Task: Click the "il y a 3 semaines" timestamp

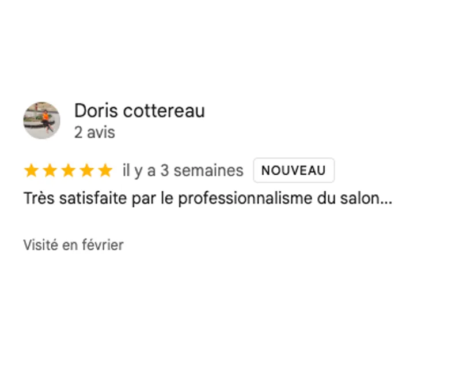Action: pyautogui.click(x=183, y=171)
